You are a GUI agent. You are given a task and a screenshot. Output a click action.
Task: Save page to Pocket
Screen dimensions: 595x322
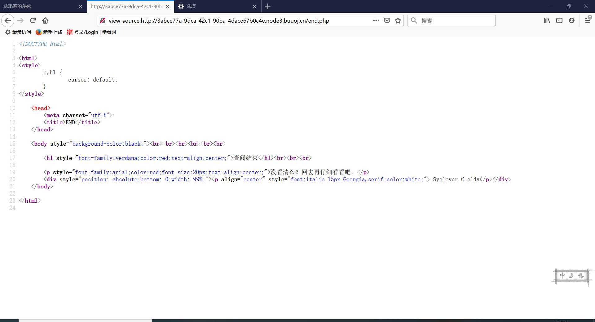(x=387, y=20)
